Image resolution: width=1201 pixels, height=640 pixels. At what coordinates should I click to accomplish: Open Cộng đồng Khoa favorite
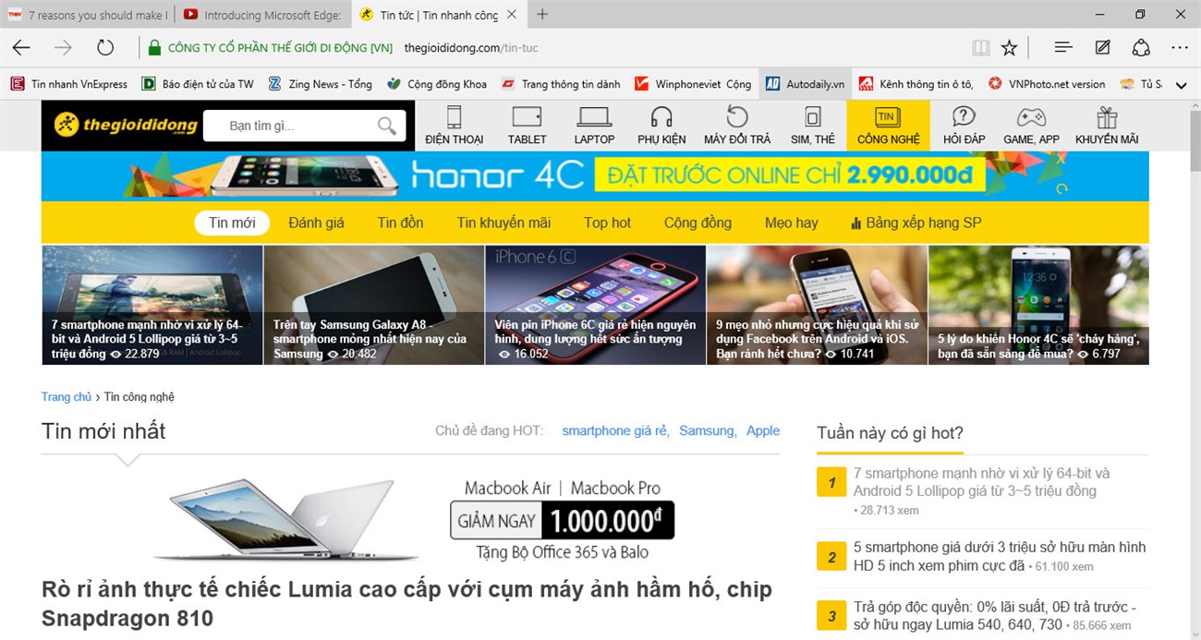437,84
